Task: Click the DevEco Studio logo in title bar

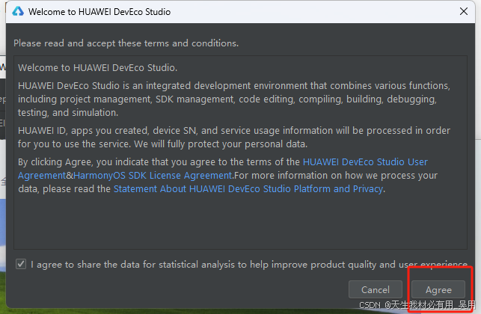Action: [18, 12]
